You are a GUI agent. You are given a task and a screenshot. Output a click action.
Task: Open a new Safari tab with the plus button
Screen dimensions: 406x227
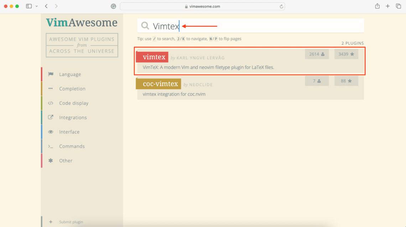coord(387,6)
